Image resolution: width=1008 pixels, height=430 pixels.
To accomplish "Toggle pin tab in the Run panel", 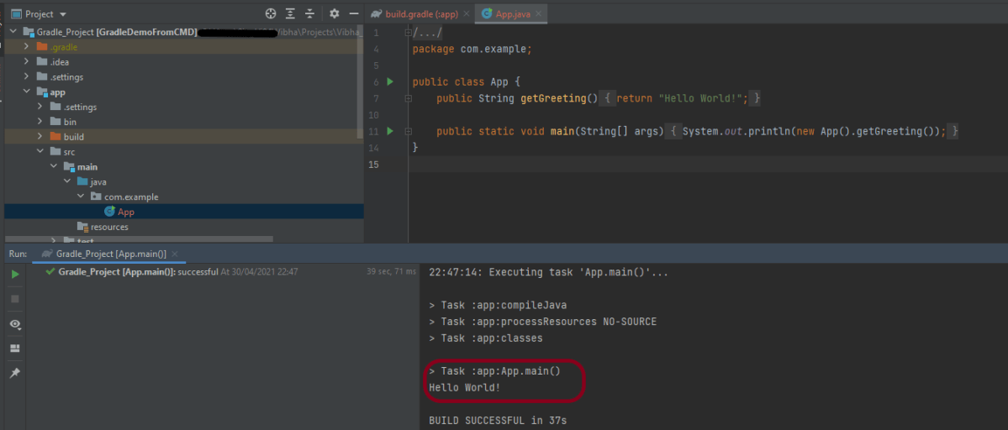I will coord(15,373).
